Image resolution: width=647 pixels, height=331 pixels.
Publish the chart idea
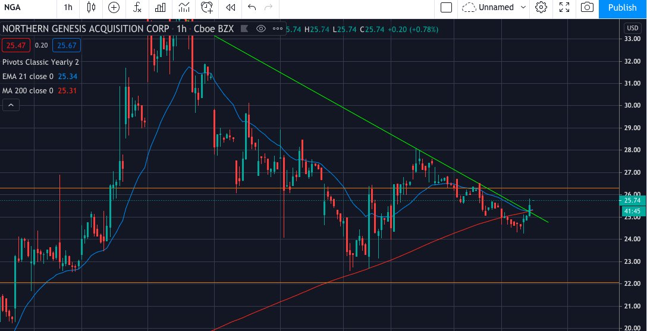coord(622,8)
